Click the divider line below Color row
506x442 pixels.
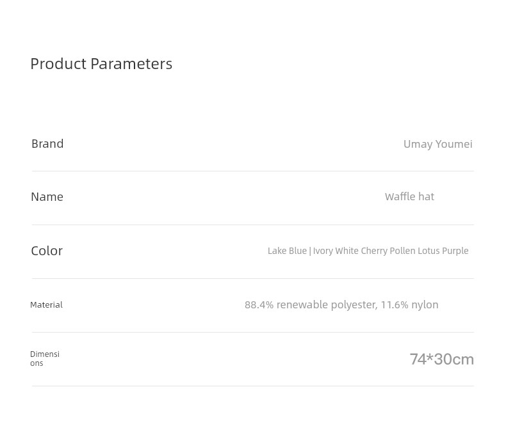[x=252, y=279]
